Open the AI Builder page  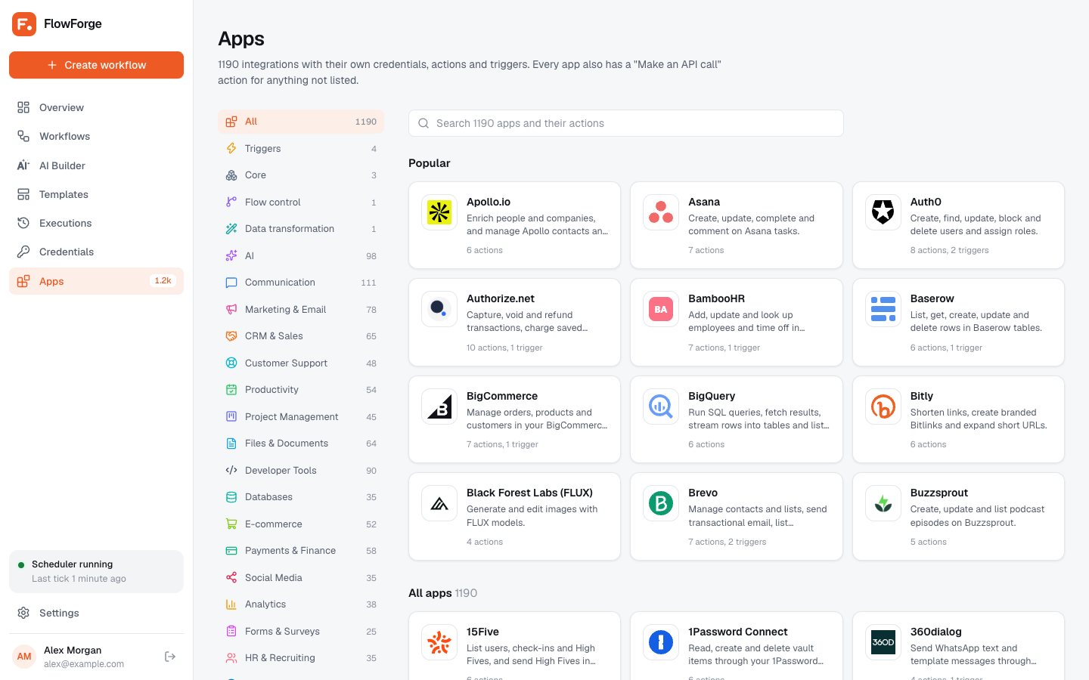(96, 165)
